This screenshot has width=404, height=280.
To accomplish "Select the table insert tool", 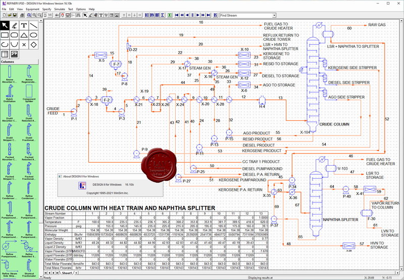I will point(5,54).
